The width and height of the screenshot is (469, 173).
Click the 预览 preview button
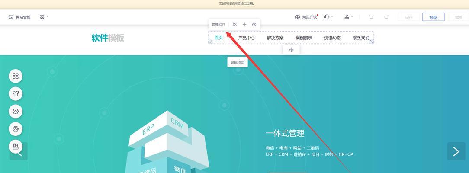click(x=434, y=17)
